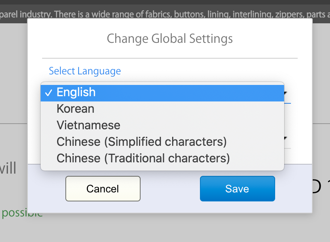Image resolution: width=330 pixels, height=242 pixels.
Task: Choose Chinese (Traditional characters) option
Action: (x=162, y=158)
